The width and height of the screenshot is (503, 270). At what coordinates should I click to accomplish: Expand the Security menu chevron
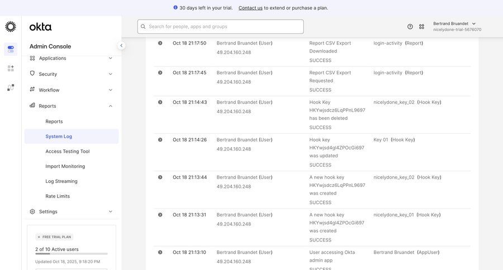[x=110, y=74]
